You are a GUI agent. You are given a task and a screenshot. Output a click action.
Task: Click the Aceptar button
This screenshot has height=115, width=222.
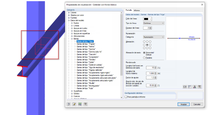tap(183, 104)
